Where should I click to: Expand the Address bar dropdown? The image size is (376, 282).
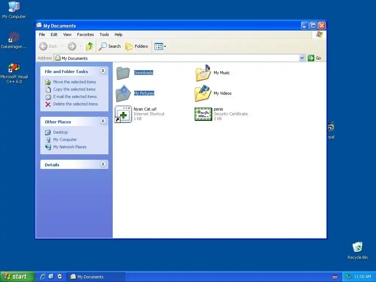click(302, 58)
